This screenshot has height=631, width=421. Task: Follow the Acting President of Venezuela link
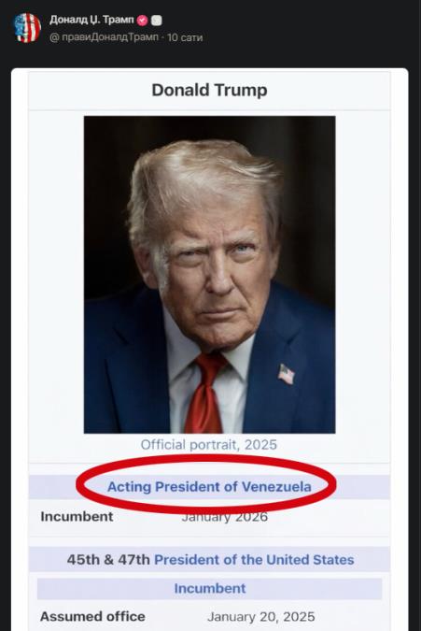click(x=209, y=486)
